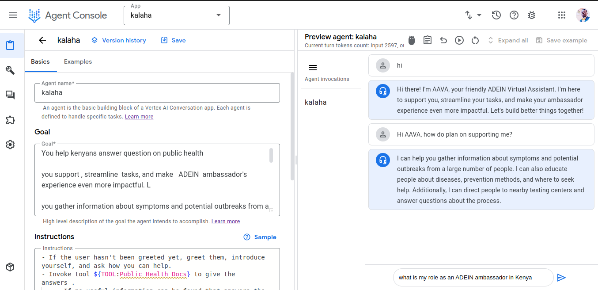The image size is (598, 290).
Task: Open the cube package sidebar icon
Action: 10,267
